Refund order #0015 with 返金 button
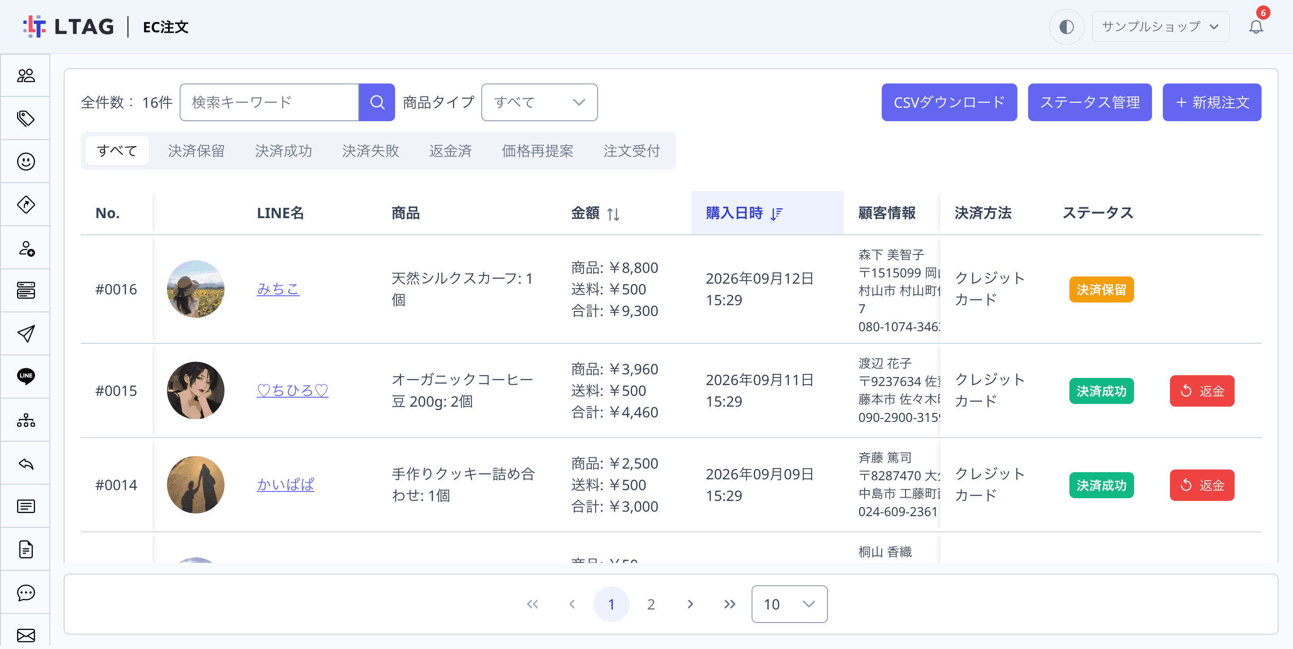 [x=1202, y=391]
